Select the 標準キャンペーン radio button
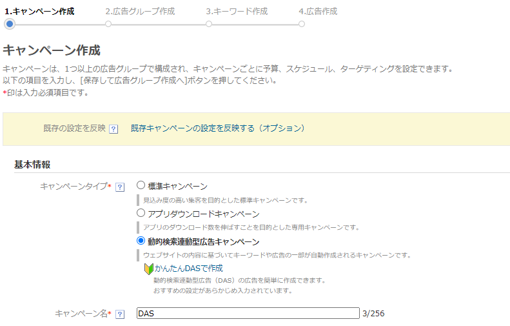This screenshot has height=326, width=510. (141, 185)
